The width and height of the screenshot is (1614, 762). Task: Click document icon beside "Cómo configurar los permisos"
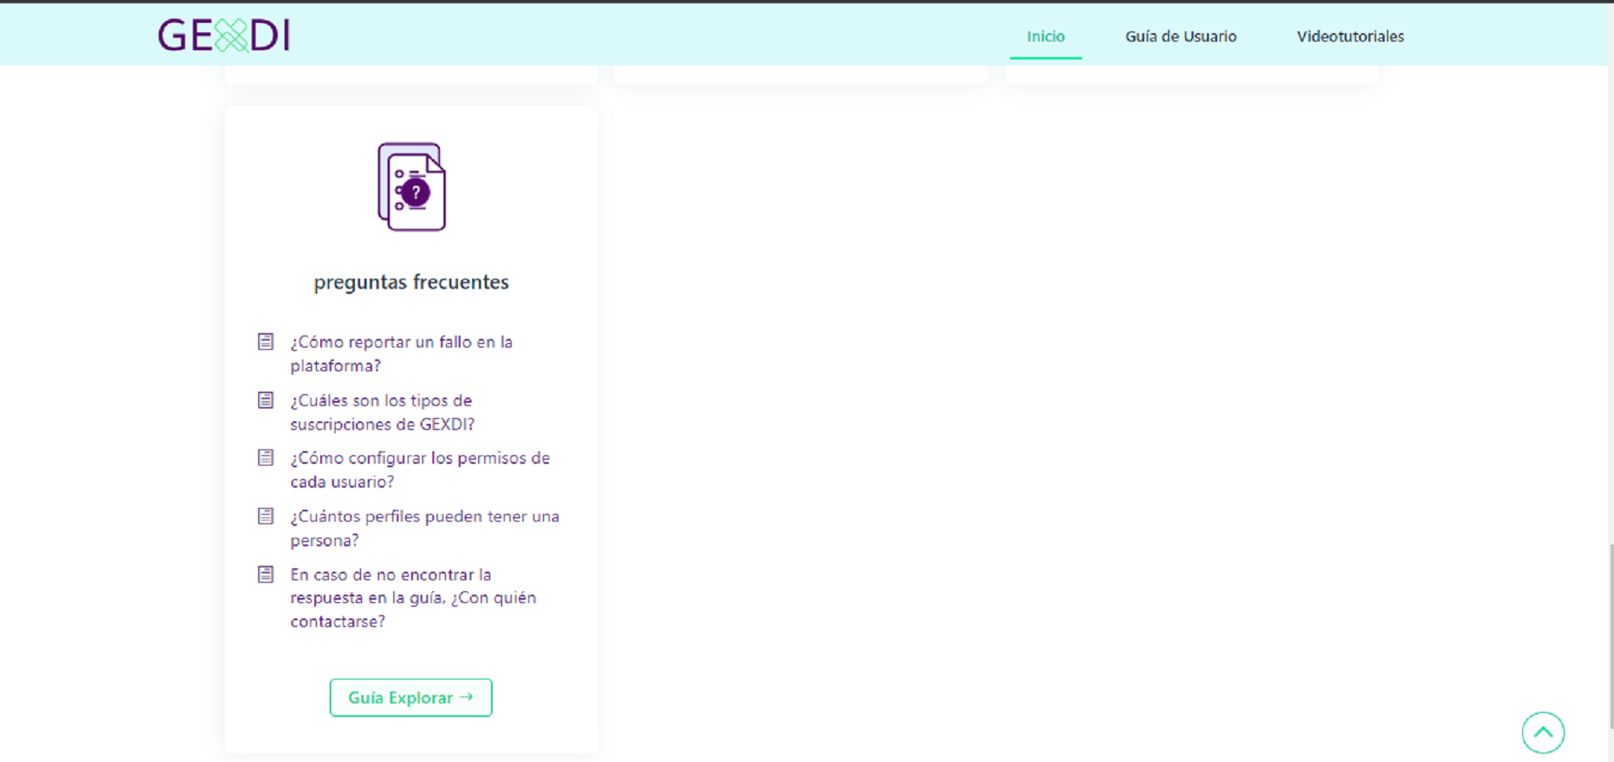(x=266, y=458)
